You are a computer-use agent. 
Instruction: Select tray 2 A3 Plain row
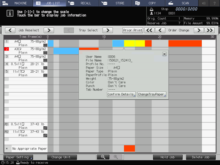pyautogui.click(x=26, y=51)
